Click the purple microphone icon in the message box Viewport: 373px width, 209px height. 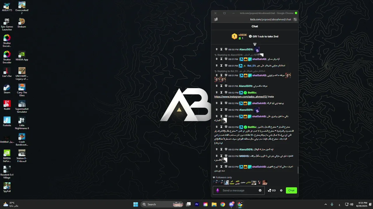point(217,190)
